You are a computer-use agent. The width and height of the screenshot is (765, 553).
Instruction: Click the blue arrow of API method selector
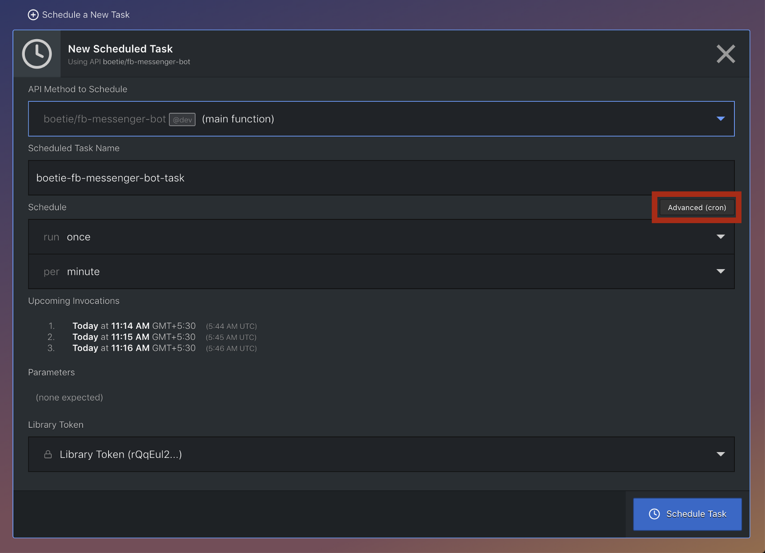(721, 119)
